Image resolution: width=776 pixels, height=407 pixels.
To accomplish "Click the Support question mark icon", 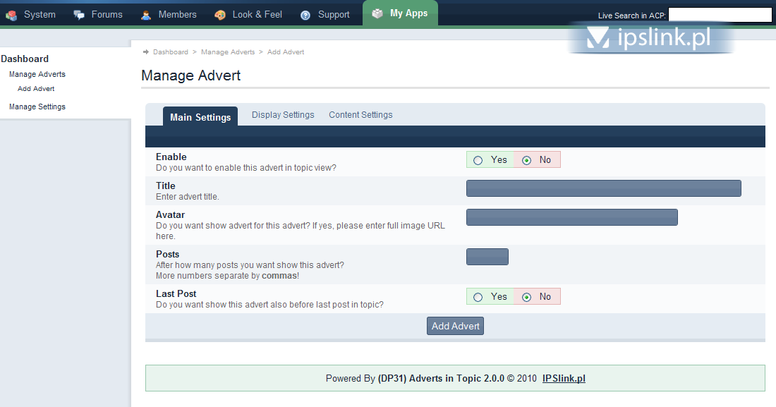I will [305, 15].
